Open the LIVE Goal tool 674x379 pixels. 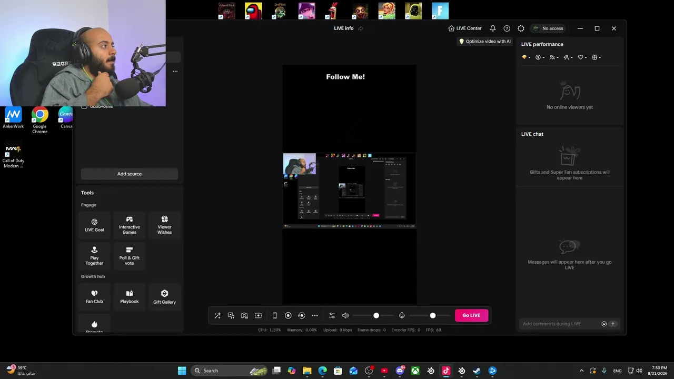(94, 225)
